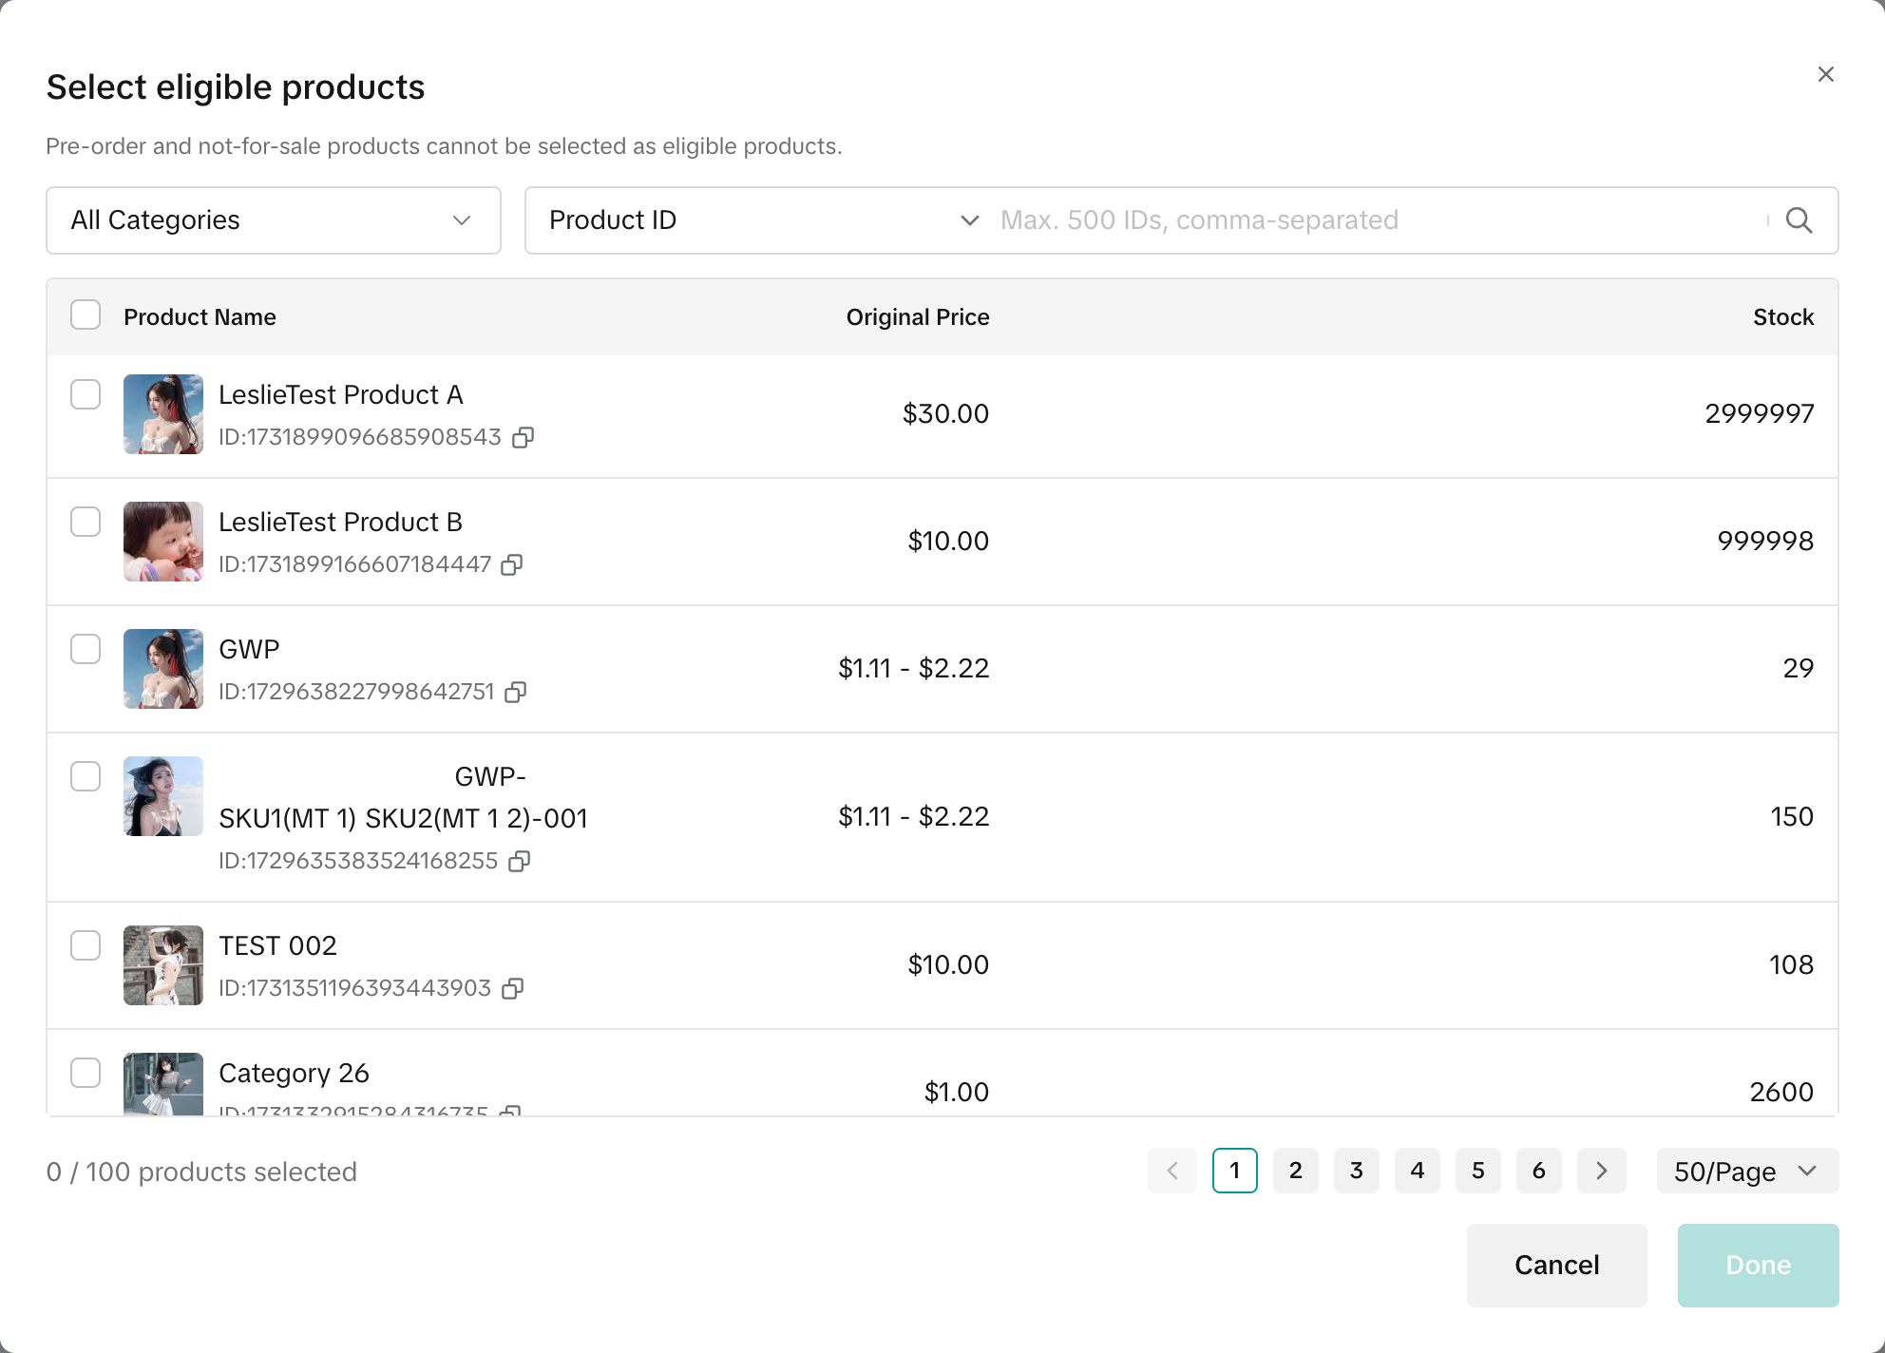
Task: Check the Category 26 checkbox
Action: 86,1073
